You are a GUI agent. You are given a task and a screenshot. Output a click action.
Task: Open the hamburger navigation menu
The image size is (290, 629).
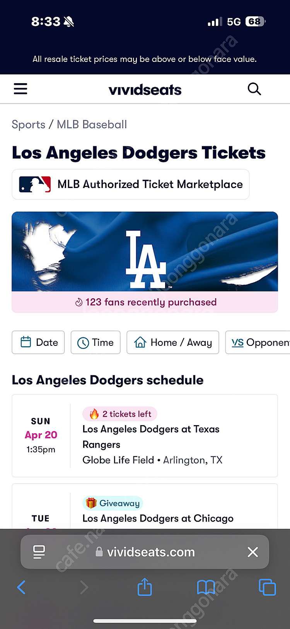20,89
